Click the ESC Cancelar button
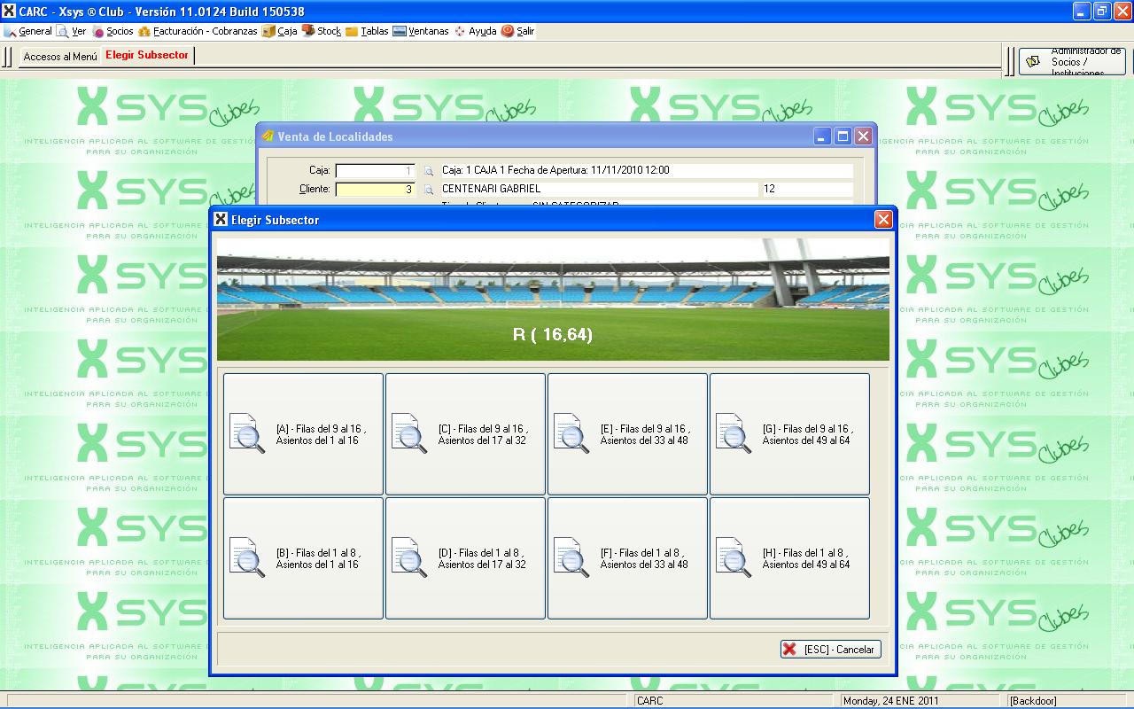 point(830,650)
